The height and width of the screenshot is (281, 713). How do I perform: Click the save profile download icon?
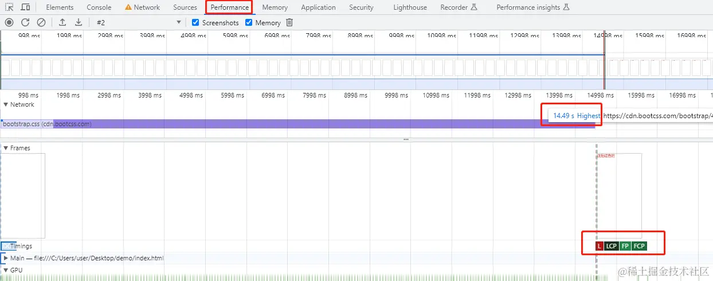(x=79, y=22)
